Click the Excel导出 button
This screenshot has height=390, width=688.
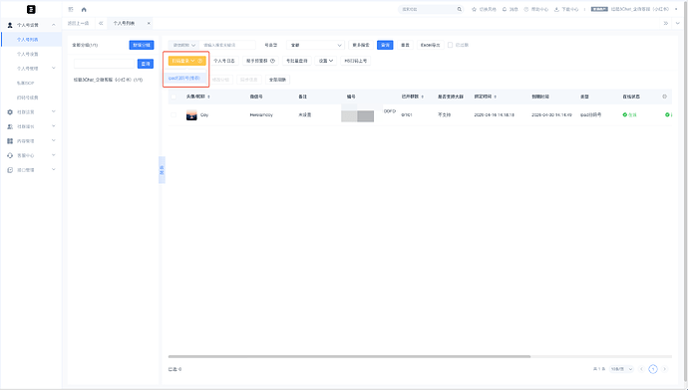point(430,45)
